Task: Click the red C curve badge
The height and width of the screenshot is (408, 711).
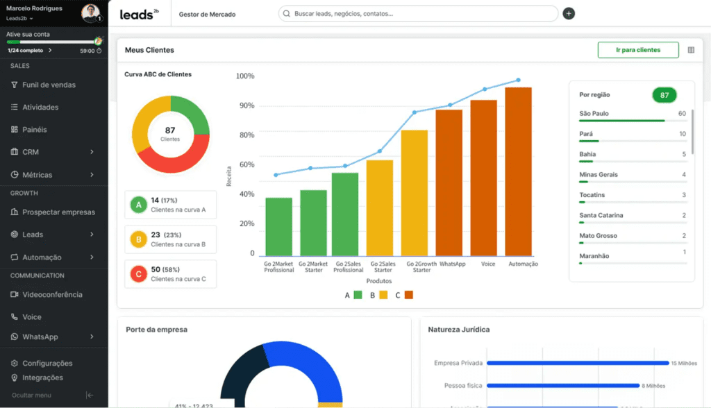Action: pyautogui.click(x=139, y=274)
